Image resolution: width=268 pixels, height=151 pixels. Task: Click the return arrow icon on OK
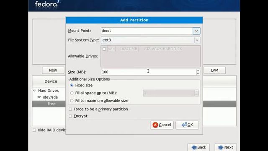click(x=184, y=125)
